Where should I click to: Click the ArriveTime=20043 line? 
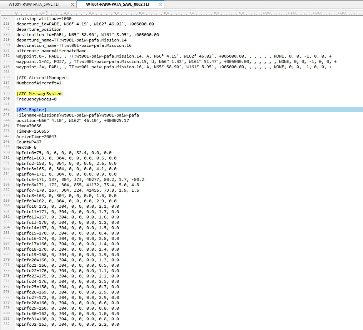pos(36,137)
